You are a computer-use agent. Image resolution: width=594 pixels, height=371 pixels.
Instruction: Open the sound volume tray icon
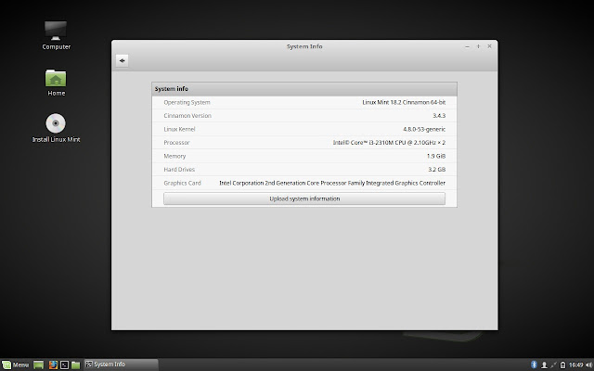[x=588, y=365]
